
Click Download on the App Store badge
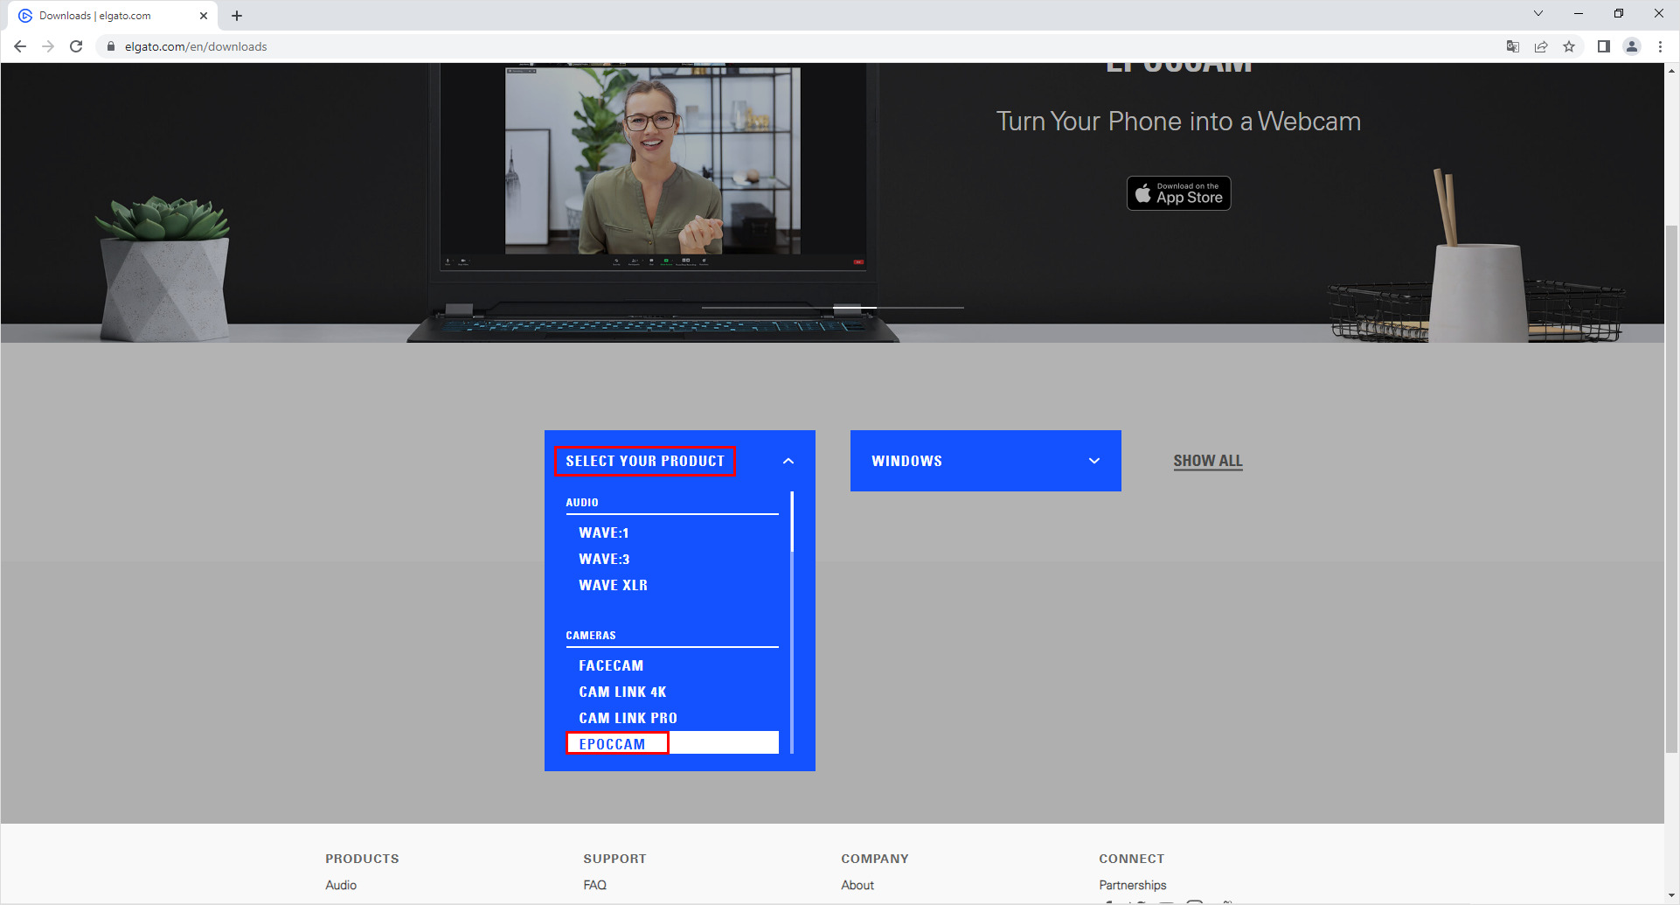click(x=1178, y=193)
